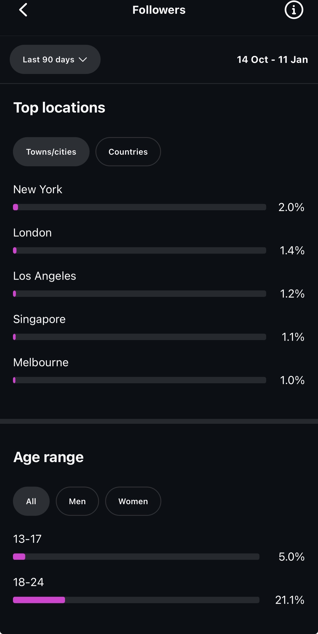Click the 21.1% value for 18-24
Screen dimensions: 318x634
(290, 600)
